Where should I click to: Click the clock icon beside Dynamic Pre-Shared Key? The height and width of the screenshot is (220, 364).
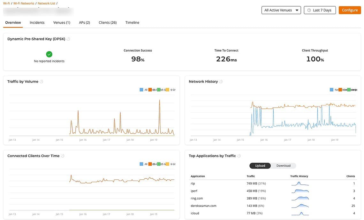(68, 39)
